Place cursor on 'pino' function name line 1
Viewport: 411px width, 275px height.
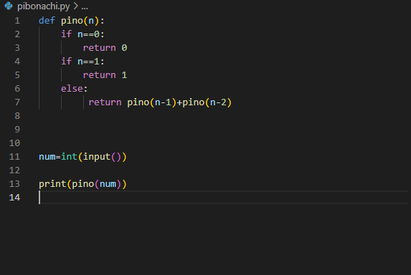pyautogui.click(x=72, y=21)
